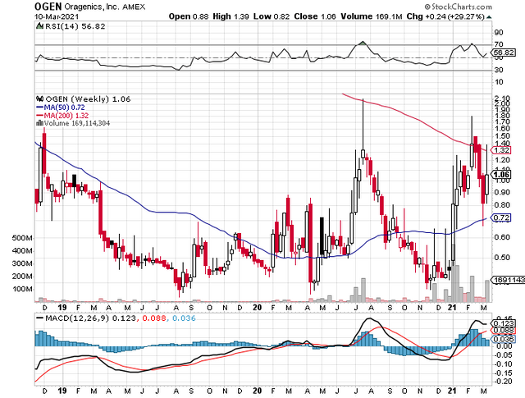Click year 21 on the price panel time axis
The width and height of the screenshot is (525, 398).
(452, 307)
